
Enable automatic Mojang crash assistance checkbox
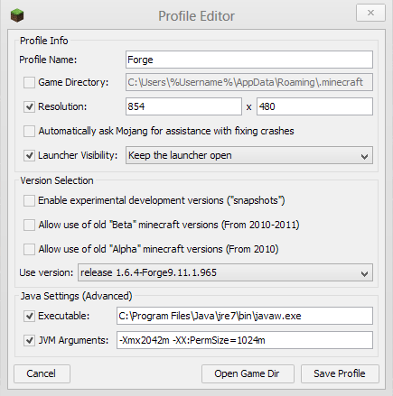[29, 131]
